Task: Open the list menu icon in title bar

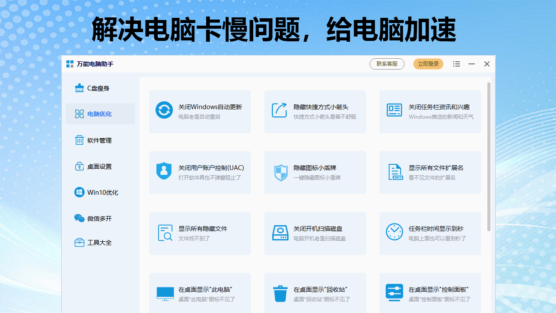Action: coord(457,64)
